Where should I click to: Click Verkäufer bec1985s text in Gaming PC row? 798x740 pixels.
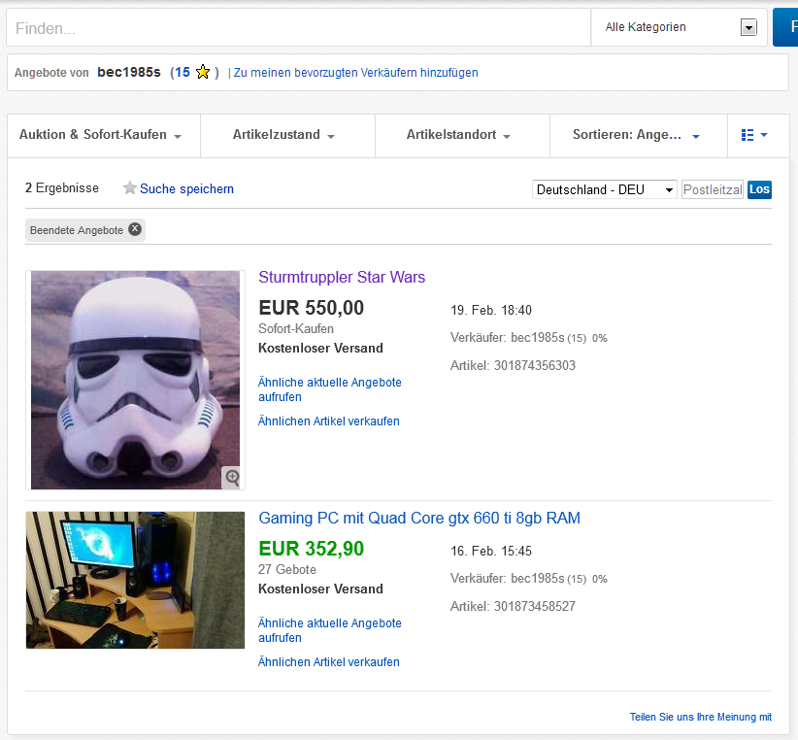click(x=508, y=578)
